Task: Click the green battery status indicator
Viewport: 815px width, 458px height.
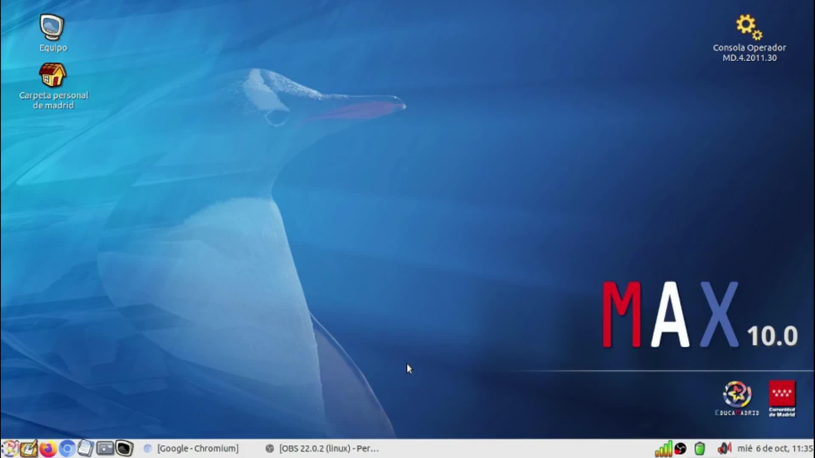Action: 700,448
